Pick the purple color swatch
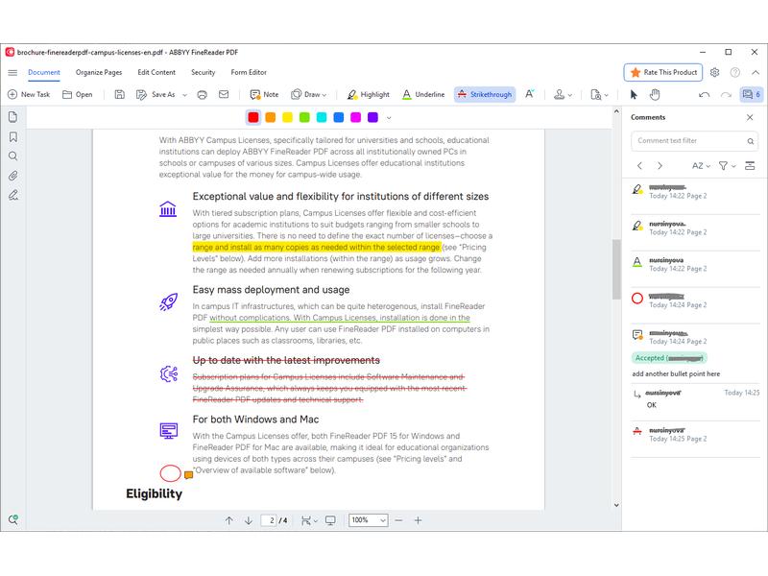 (x=373, y=117)
